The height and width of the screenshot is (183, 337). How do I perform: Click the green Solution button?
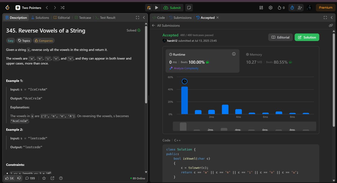307,37
